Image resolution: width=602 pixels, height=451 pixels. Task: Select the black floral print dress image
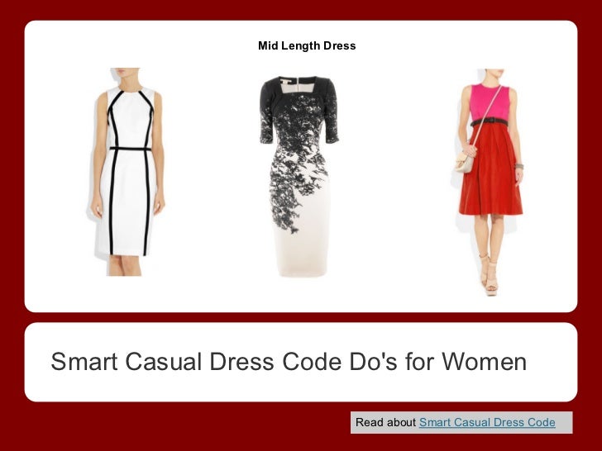click(299, 176)
